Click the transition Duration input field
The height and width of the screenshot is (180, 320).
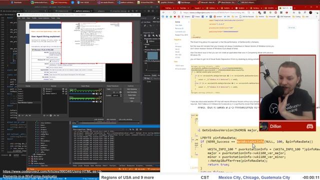[x=115, y=95]
